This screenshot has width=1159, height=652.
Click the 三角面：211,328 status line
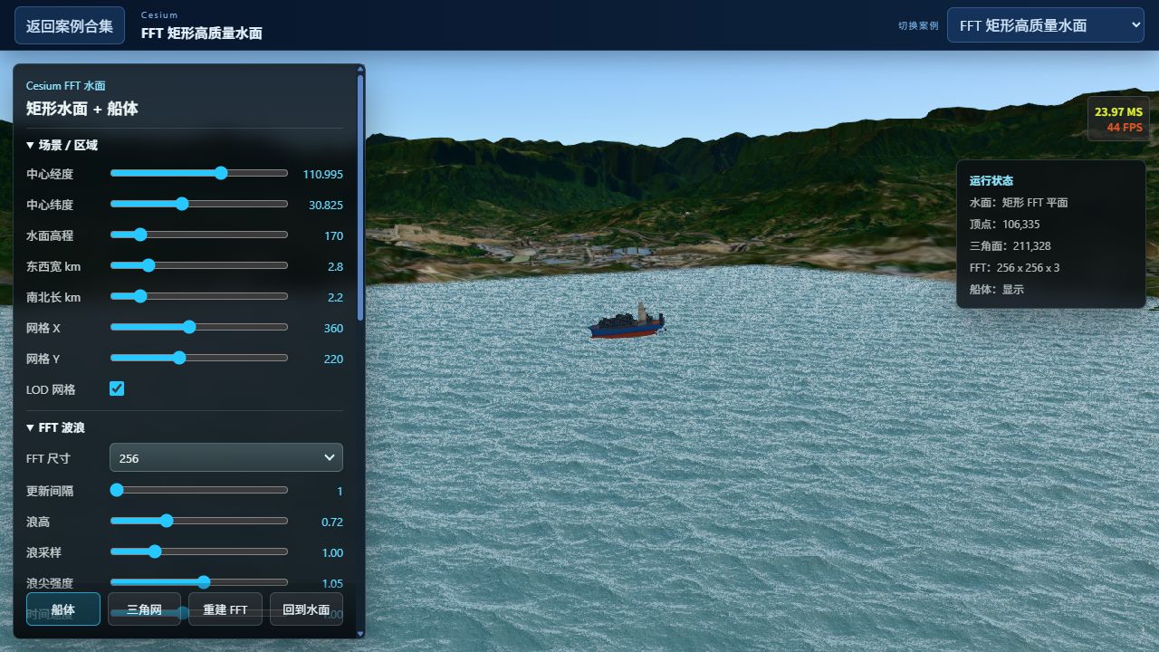(x=1011, y=245)
